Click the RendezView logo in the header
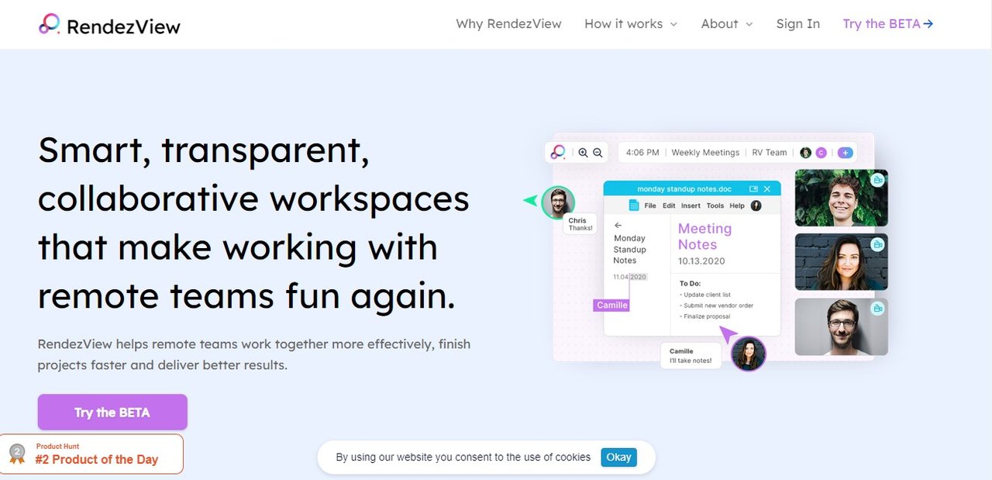992x480 pixels. click(109, 25)
